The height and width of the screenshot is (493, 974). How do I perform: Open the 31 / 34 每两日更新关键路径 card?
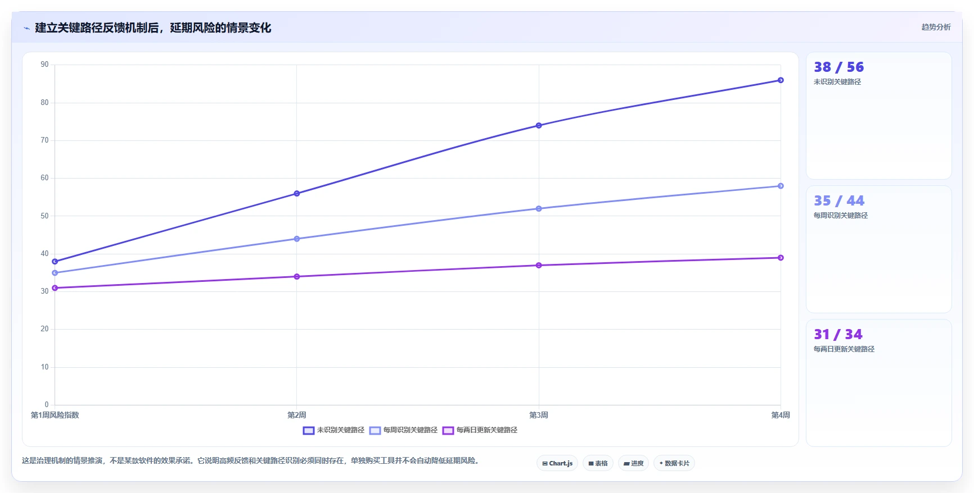point(878,383)
